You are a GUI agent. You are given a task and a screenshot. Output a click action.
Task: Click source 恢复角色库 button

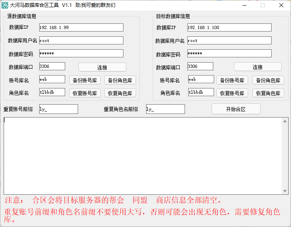click(x=120, y=93)
